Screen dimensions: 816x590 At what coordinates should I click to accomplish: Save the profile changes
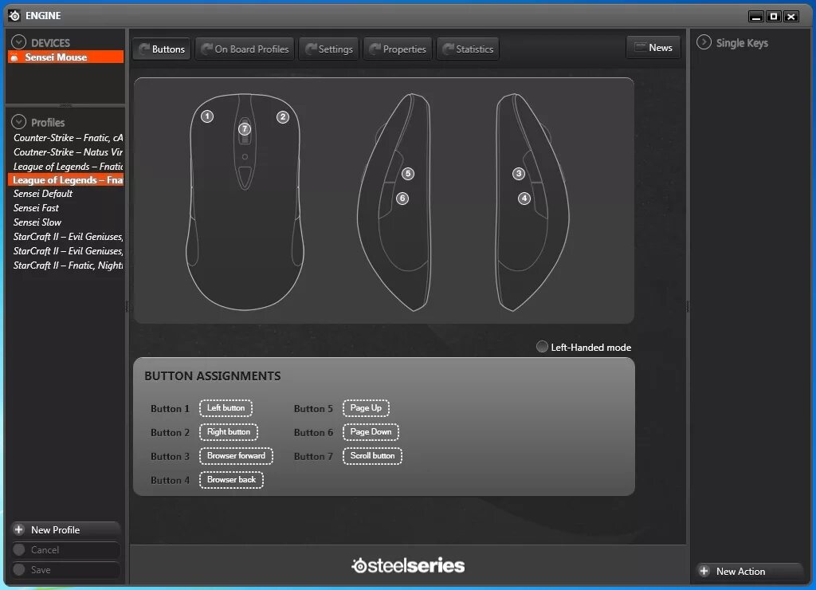tap(66, 570)
